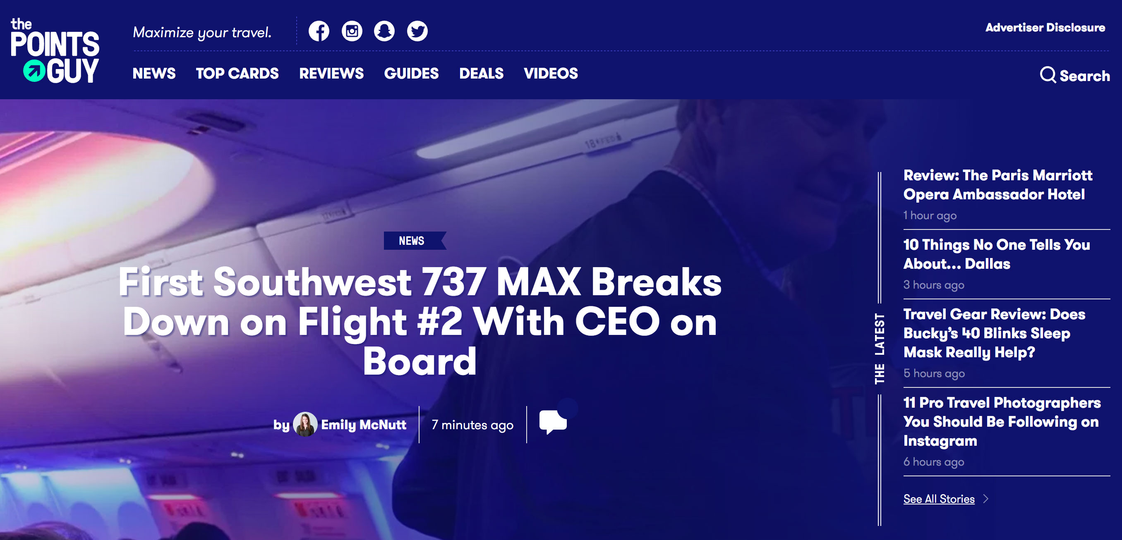Open the TOP CARDS menu item
Viewport: 1122px width, 540px height.
[237, 74]
